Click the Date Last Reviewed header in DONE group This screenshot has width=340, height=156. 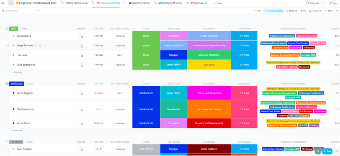[120, 29]
